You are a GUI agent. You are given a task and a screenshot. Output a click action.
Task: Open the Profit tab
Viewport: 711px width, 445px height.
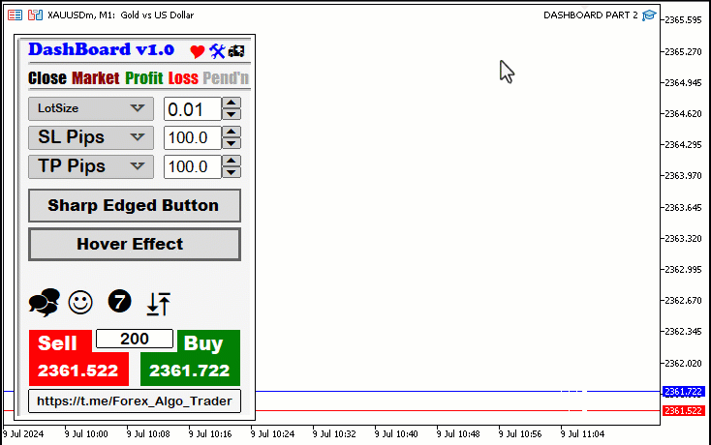coord(143,78)
